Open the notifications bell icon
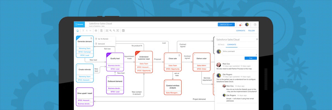Screen dimensions: 332x110 tap(241, 25)
